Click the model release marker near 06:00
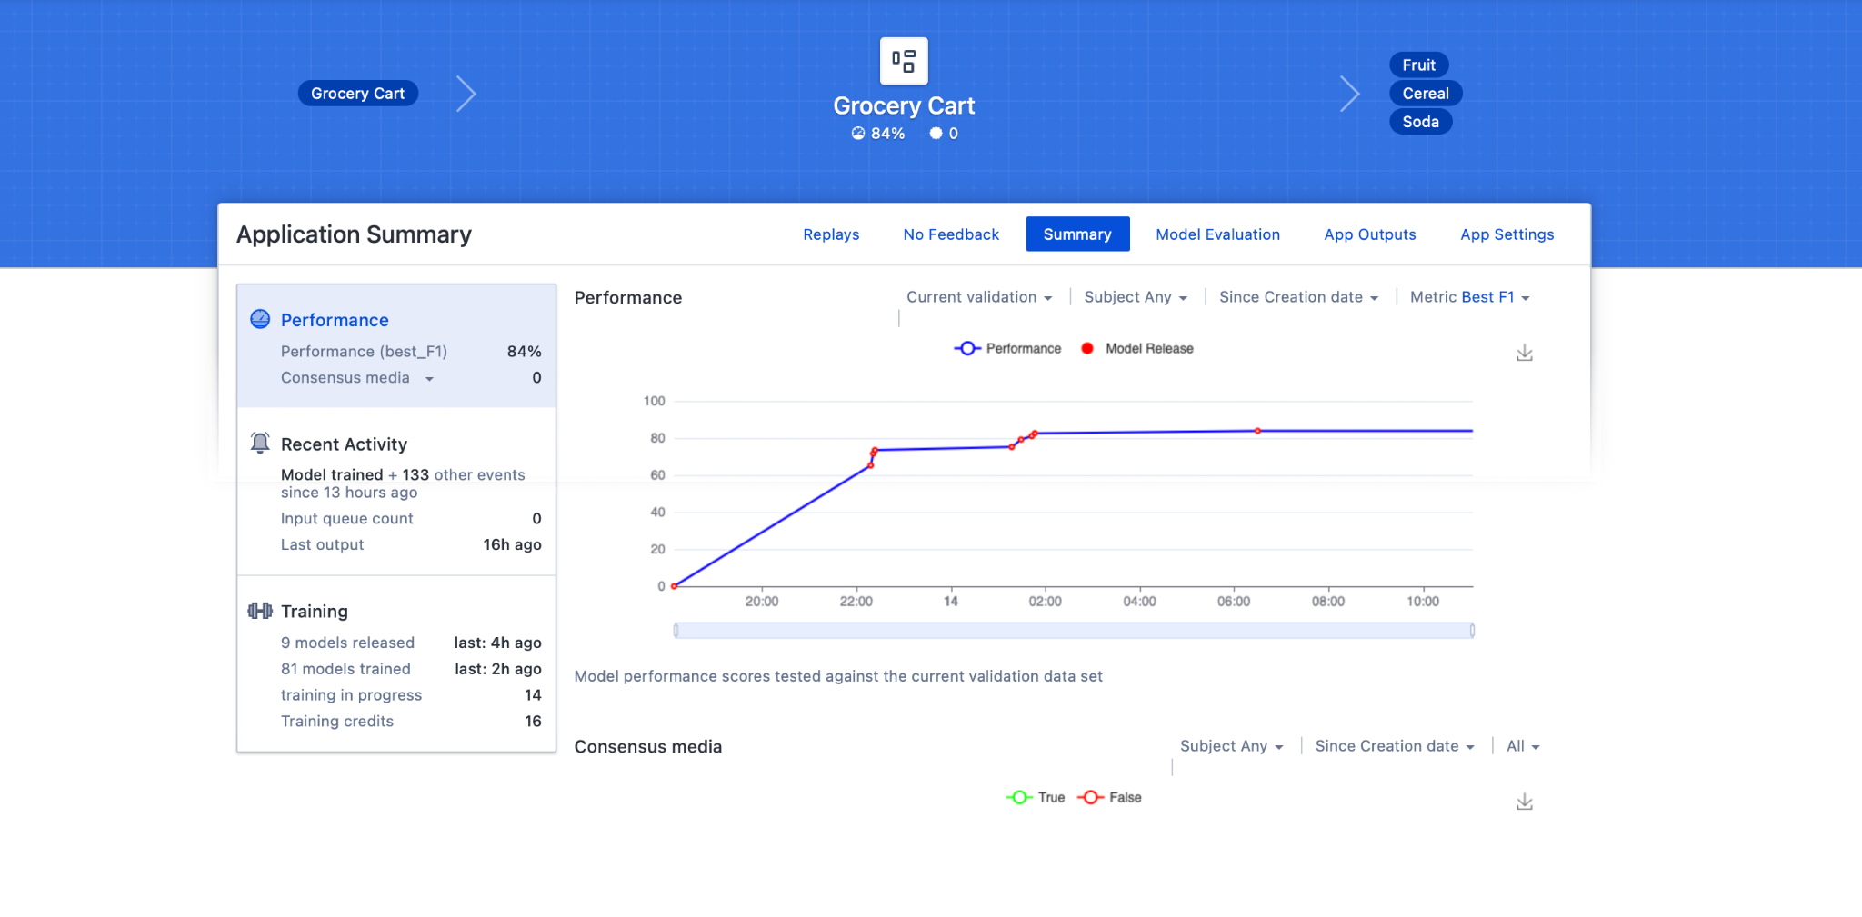1862x917 pixels. (x=1257, y=431)
